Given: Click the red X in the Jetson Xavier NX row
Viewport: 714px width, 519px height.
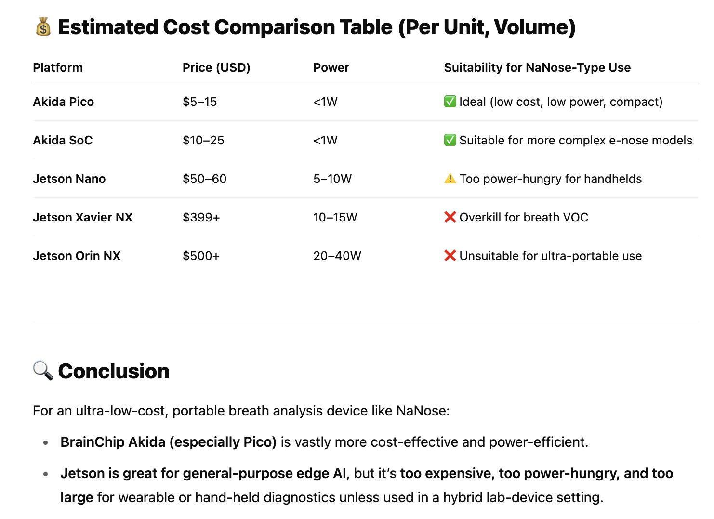Looking at the screenshot, I should (450, 217).
